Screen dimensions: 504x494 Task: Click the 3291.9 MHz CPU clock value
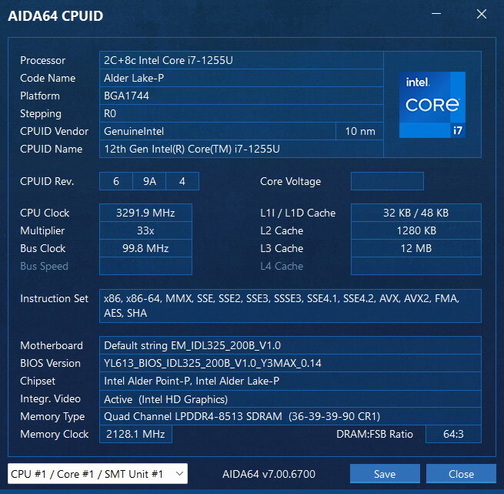pyautogui.click(x=145, y=213)
